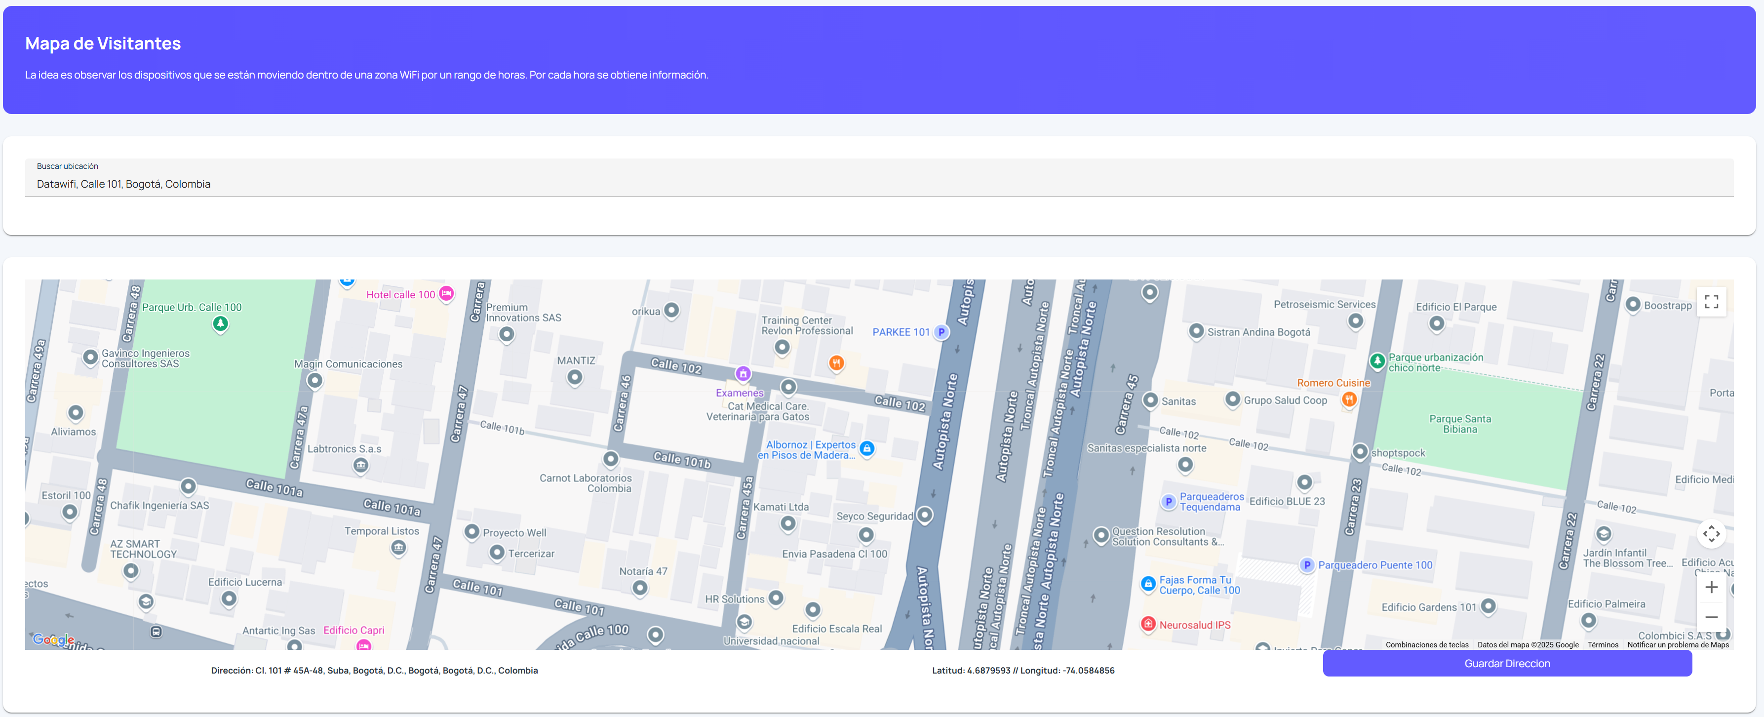The image size is (1764, 717).
Task: Click the Fajas Forma Tu Cuerpo pin
Action: (x=1148, y=584)
